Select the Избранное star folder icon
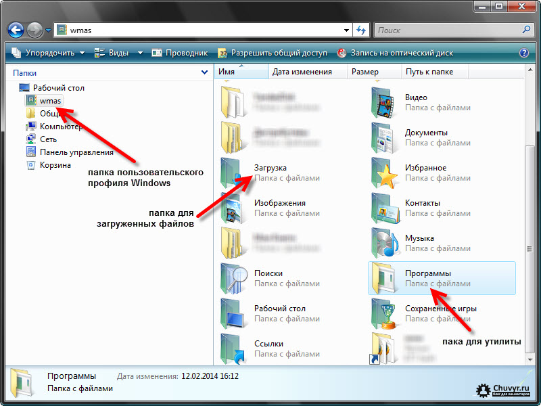Screen dimensions: 541x406 [x=384, y=173]
